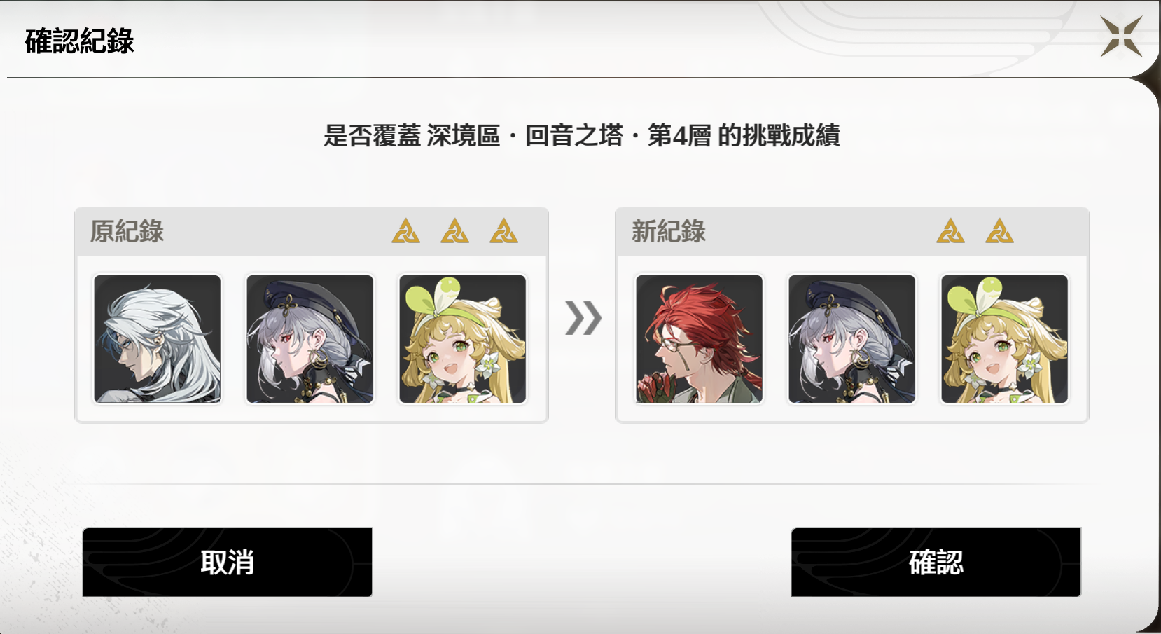Select blonde girl portrait in 原紀錄
The height and width of the screenshot is (634, 1161).
coord(463,339)
